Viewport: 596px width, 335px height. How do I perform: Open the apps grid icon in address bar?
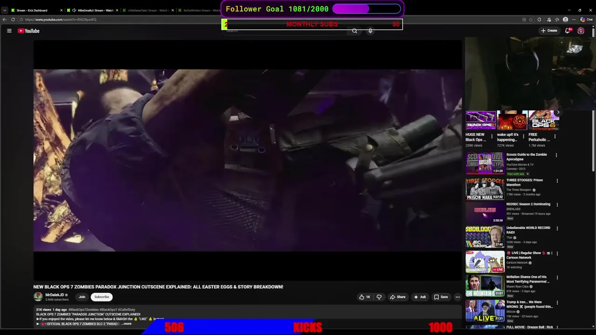point(524,20)
